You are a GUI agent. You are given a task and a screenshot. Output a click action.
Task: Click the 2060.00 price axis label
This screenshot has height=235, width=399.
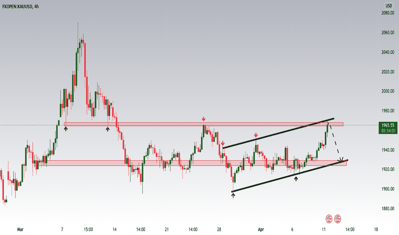click(388, 32)
